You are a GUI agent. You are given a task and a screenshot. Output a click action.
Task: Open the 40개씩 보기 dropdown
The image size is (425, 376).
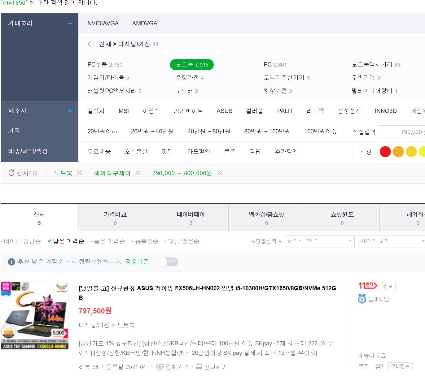[392, 241]
